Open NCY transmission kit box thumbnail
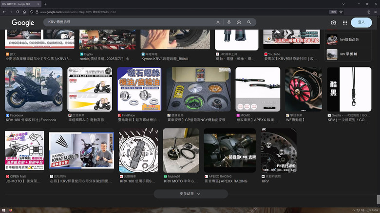 click(x=199, y=89)
